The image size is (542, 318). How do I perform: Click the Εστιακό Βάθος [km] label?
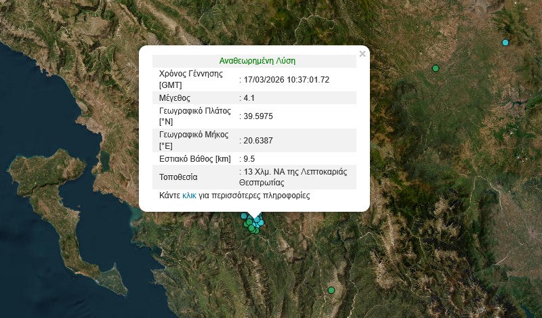194,159
